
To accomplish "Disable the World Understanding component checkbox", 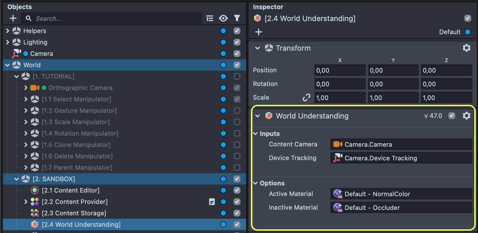I will (452, 116).
